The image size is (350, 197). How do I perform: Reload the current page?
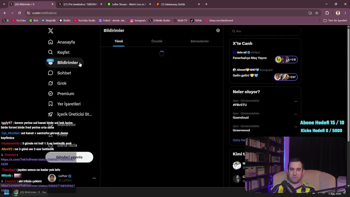(x=19, y=13)
